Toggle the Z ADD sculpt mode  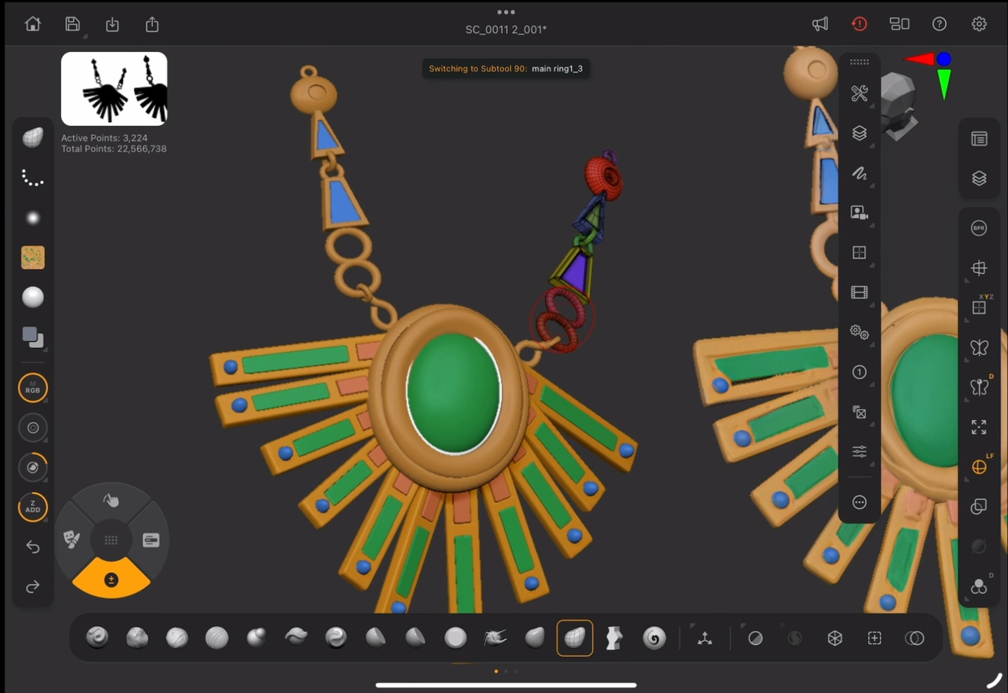pos(33,507)
